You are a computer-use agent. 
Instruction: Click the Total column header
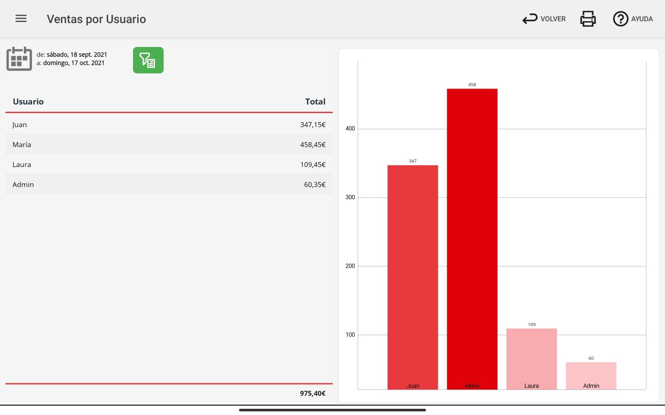[x=315, y=102]
